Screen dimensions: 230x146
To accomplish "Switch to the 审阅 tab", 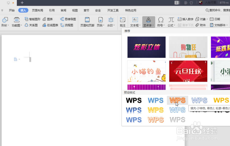I will [63, 10].
